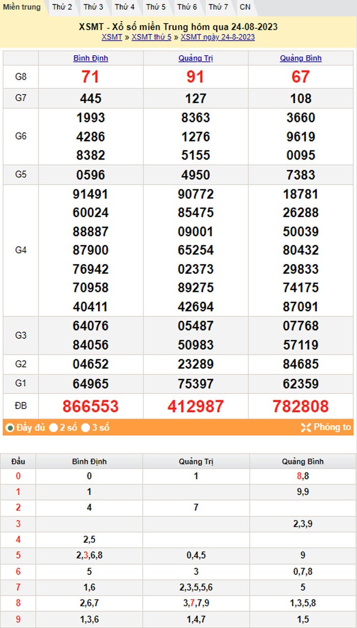Screen dimensions: 357x628
Task: Click the XSMT breadcrumb link
Action: [x=112, y=37]
